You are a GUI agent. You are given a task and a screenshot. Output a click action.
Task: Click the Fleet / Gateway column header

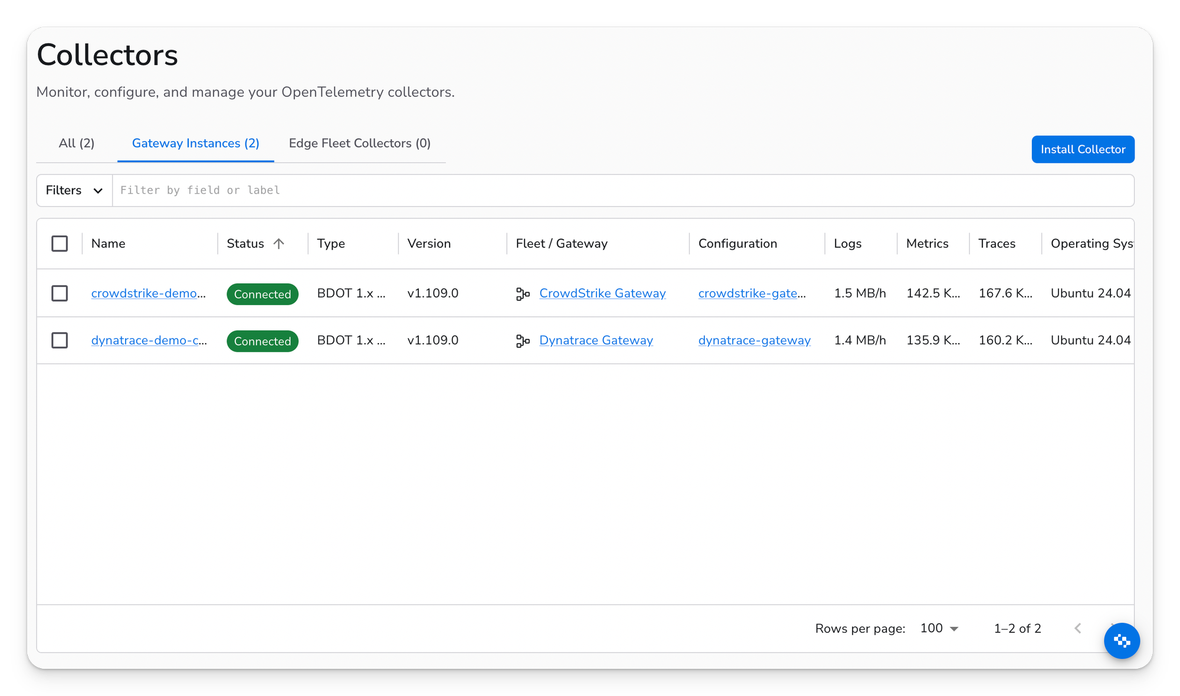(562, 244)
